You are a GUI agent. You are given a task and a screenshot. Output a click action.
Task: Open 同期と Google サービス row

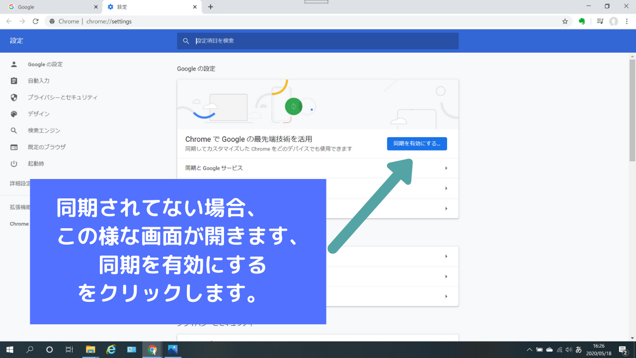coord(318,168)
